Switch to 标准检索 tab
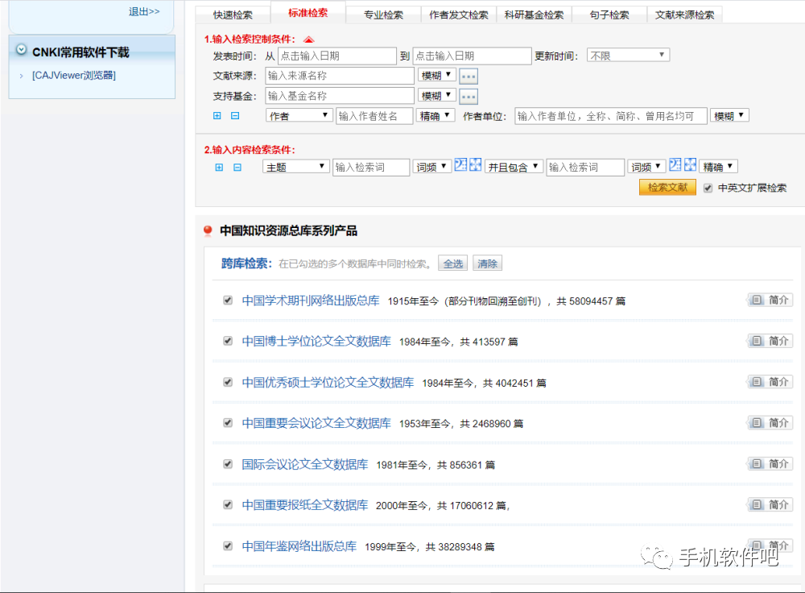 (308, 12)
